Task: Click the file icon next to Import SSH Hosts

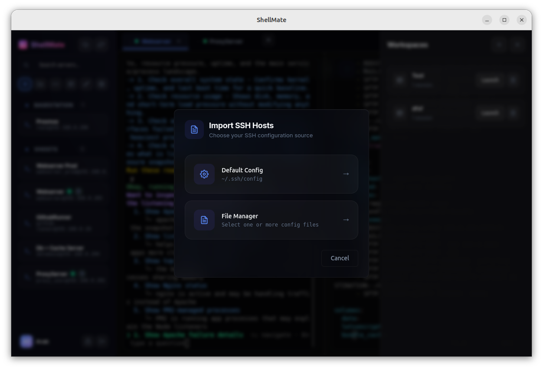Action: click(194, 129)
